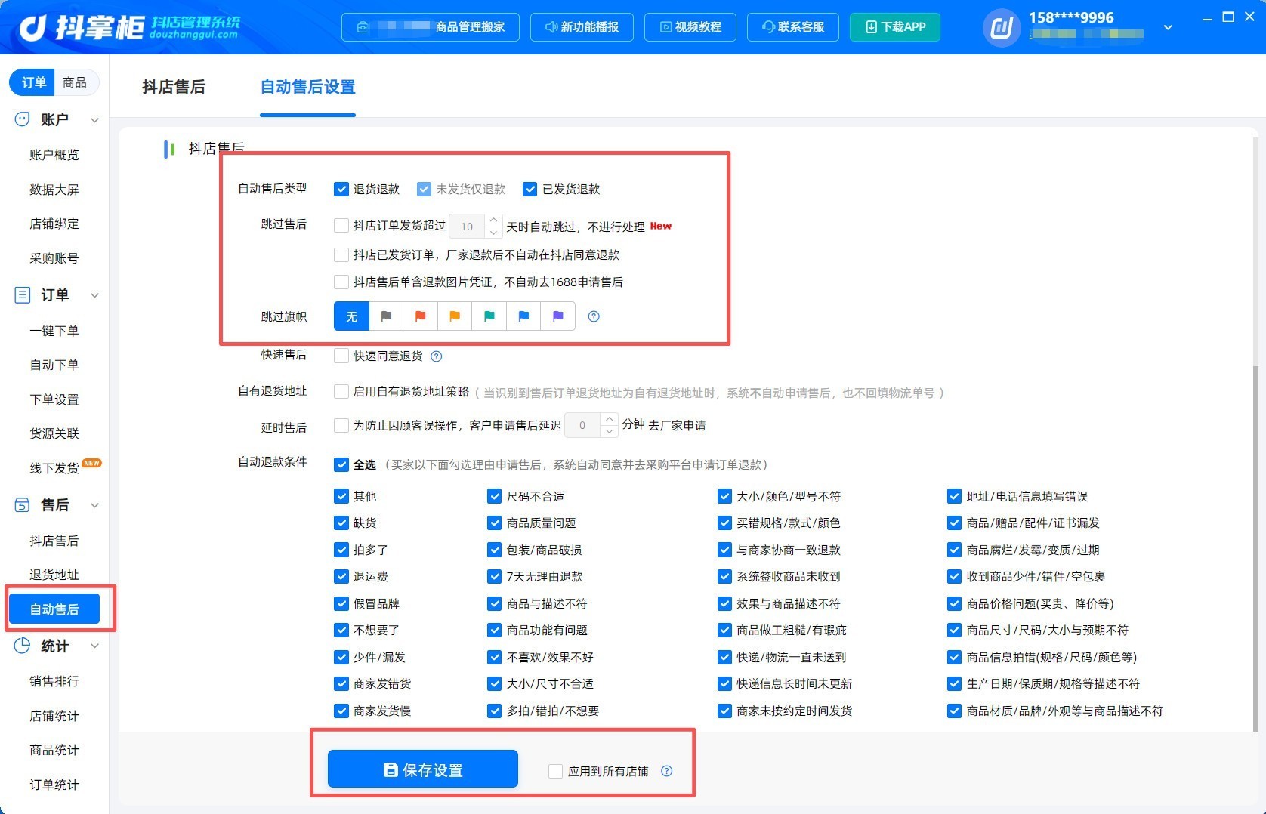Image resolution: width=1266 pixels, height=814 pixels.
Task: Select the blue skip flag
Action: point(523,316)
